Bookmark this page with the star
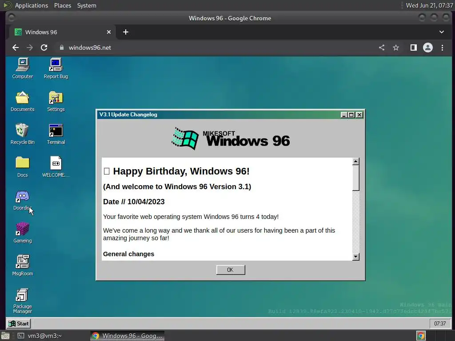 [x=396, y=48]
